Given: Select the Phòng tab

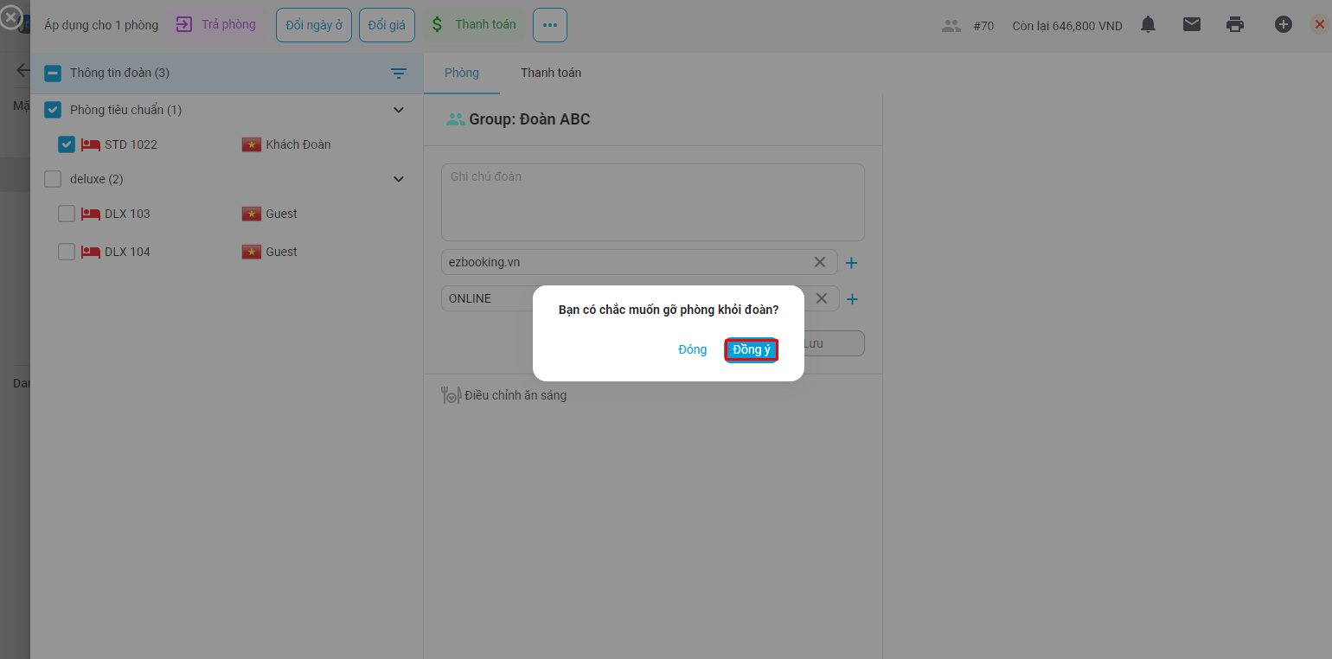Looking at the screenshot, I should pyautogui.click(x=462, y=73).
